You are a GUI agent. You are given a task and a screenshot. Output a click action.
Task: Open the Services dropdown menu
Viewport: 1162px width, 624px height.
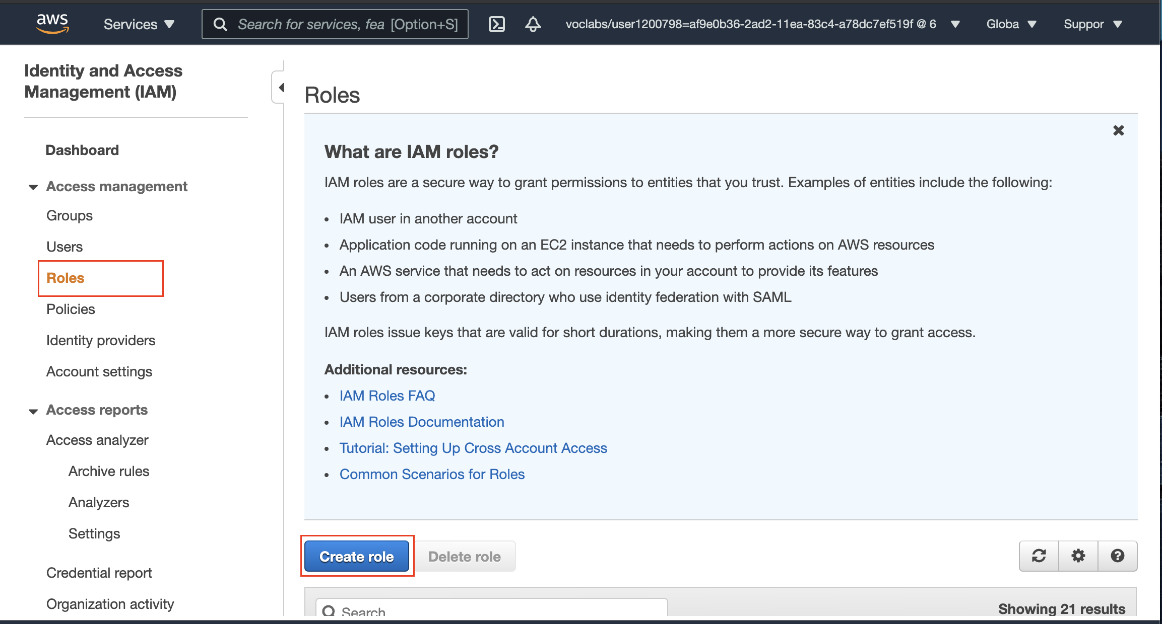(139, 24)
